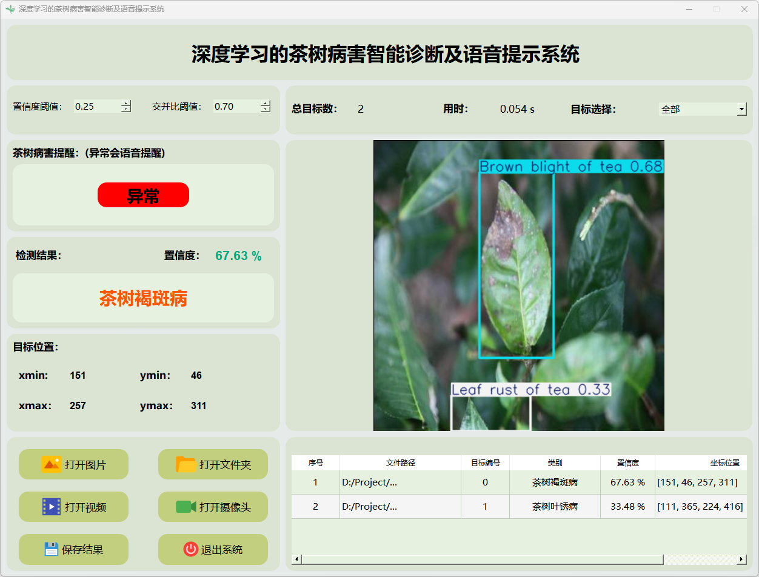Click the floppy disk save icon
The width and height of the screenshot is (759, 577).
[x=52, y=549]
